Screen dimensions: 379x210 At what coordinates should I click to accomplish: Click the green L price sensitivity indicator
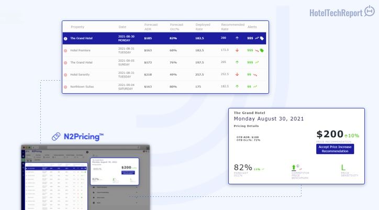[343, 168]
